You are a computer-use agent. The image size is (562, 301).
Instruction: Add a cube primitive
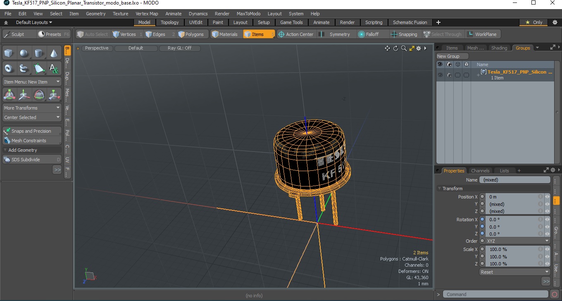click(x=9, y=53)
